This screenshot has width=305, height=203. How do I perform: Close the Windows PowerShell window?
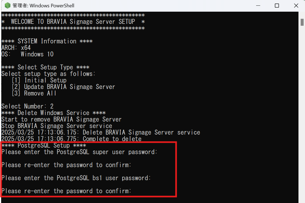pyautogui.click(x=296, y=6)
